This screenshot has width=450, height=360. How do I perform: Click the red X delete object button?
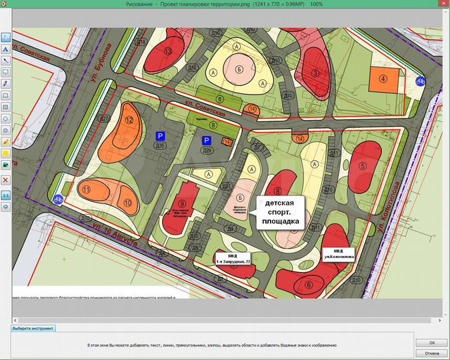point(6,180)
